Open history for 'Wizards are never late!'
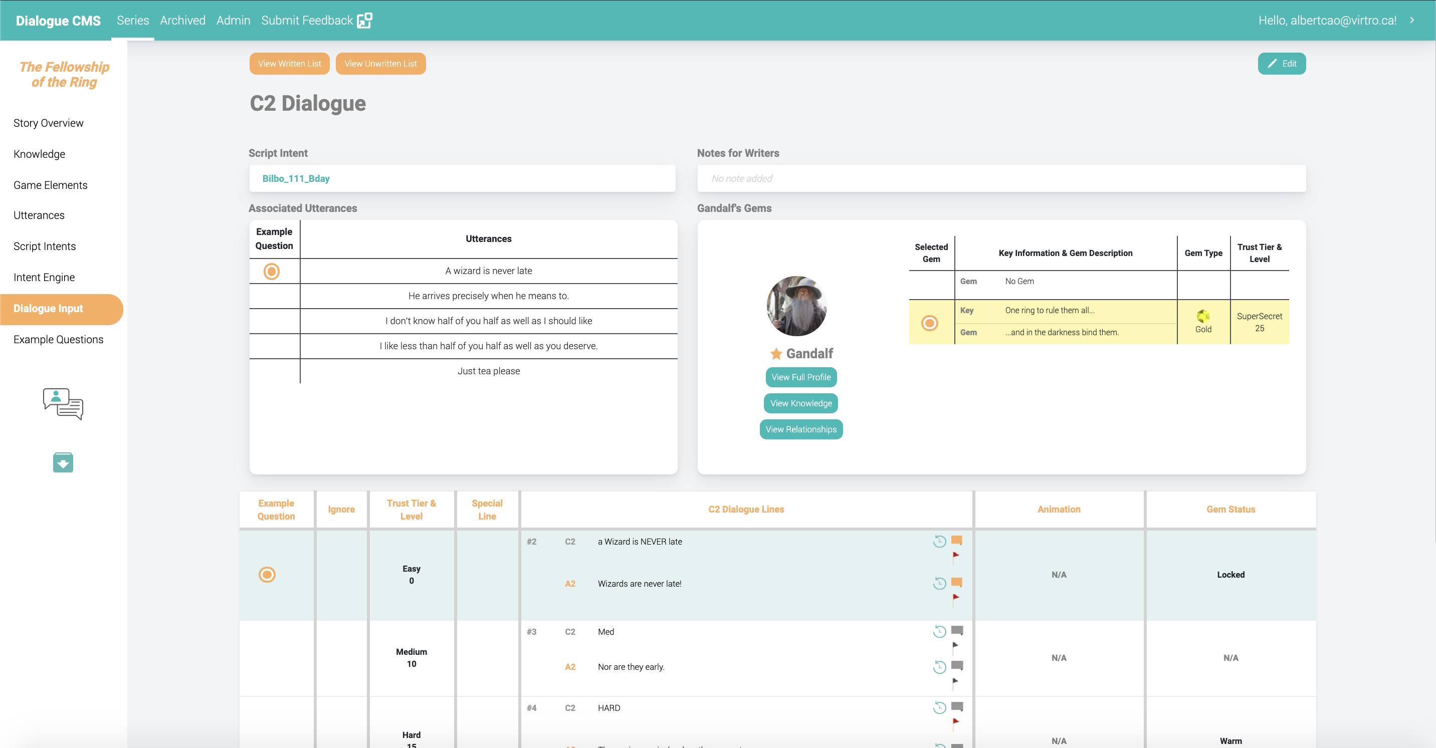This screenshot has width=1436, height=748. [x=939, y=584]
